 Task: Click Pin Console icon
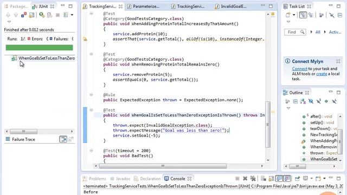(297, 178)
